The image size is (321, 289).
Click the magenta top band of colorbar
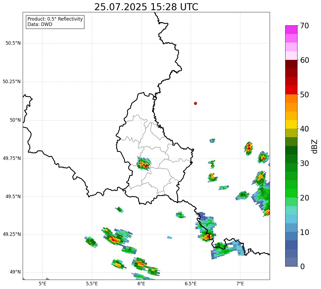[x=291, y=30]
